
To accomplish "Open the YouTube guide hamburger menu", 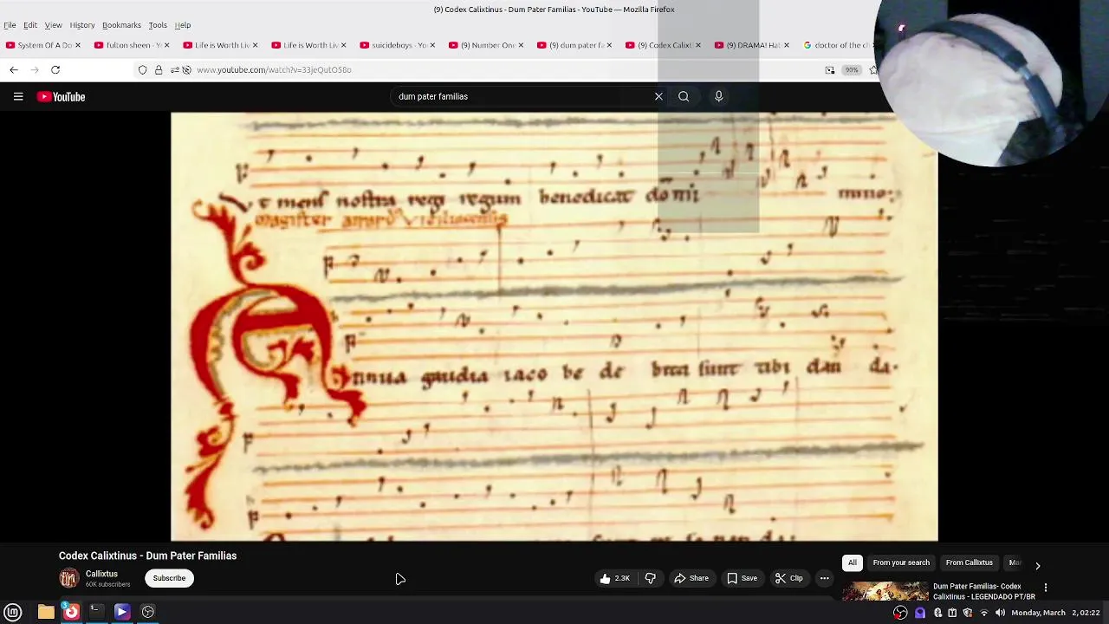I will tap(18, 96).
